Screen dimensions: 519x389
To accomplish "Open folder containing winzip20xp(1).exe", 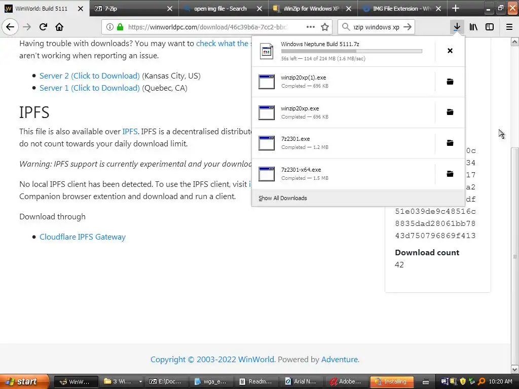I will (450, 82).
